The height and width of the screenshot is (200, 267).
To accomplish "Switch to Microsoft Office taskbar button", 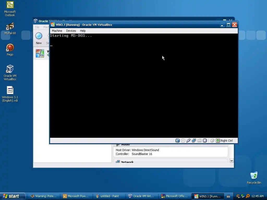I will tap(174, 196).
